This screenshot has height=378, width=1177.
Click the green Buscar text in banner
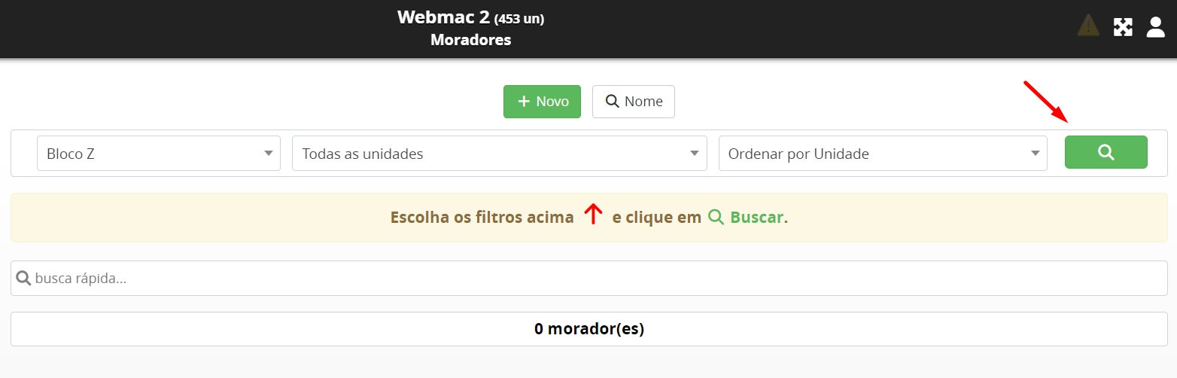756,218
